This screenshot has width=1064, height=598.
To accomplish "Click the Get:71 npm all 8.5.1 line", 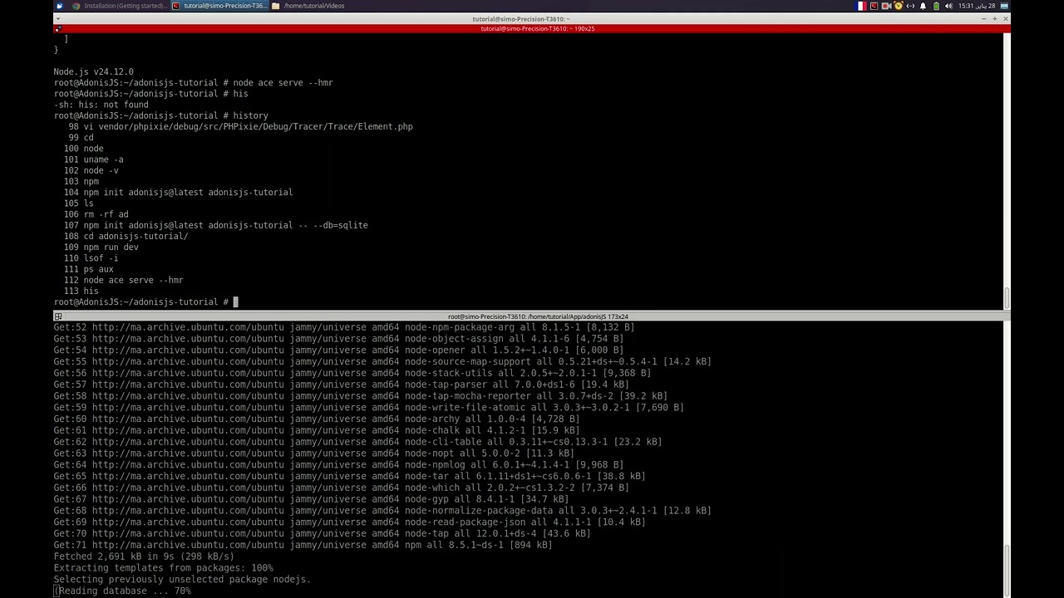I will click(x=303, y=545).
